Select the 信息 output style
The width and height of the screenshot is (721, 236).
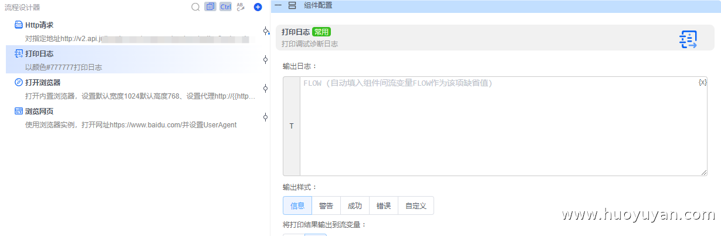[x=297, y=205]
